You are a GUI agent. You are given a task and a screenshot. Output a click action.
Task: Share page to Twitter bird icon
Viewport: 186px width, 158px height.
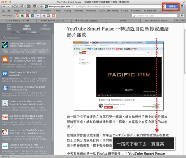38,16
